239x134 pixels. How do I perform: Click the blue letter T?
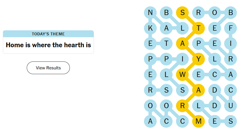[x=166, y=44]
